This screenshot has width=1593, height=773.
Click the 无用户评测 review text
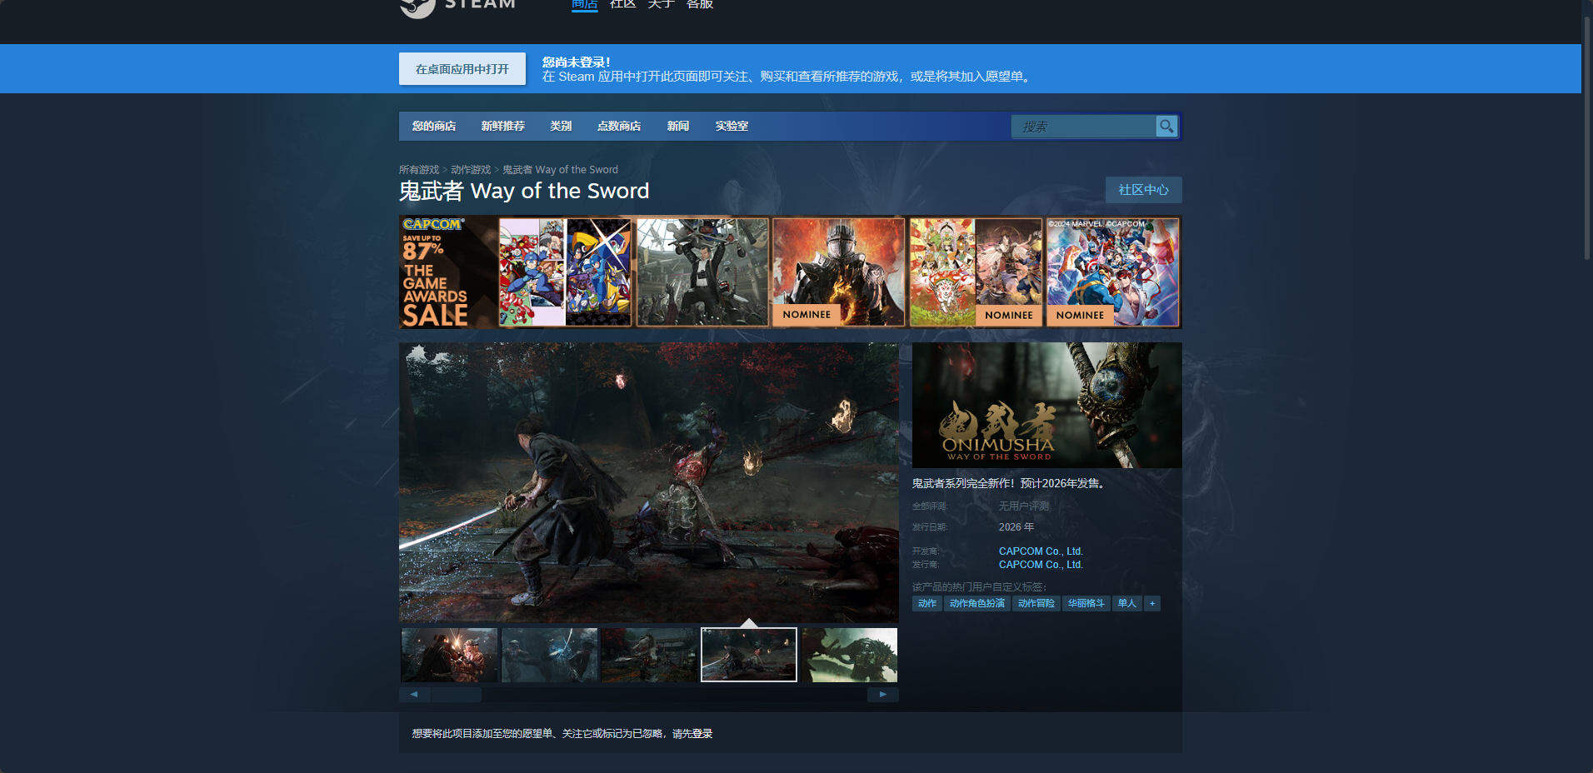(1024, 506)
